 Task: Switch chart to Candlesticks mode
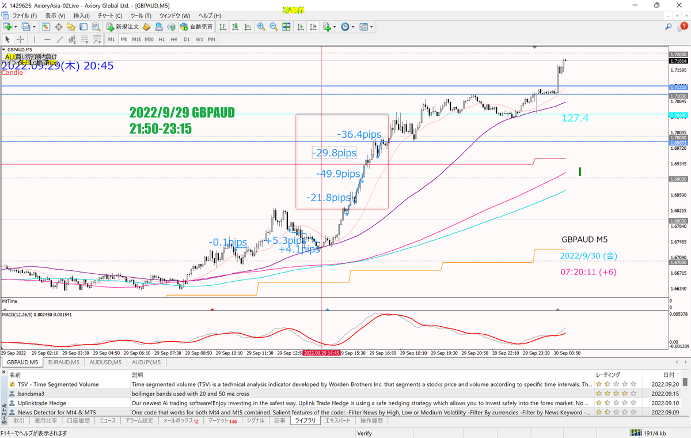click(x=236, y=27)
